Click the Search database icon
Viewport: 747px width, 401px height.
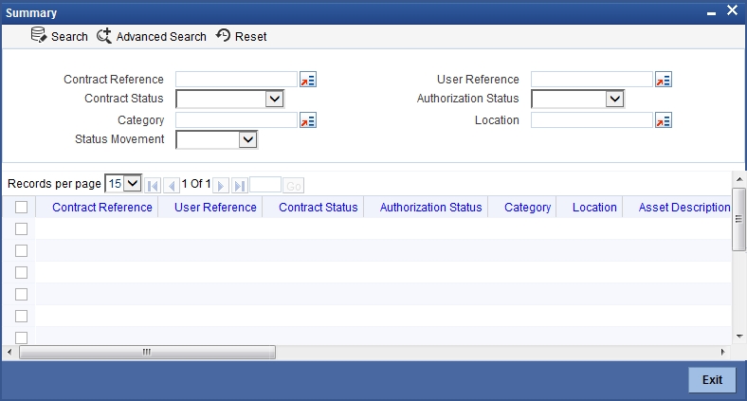pos(39,35)
